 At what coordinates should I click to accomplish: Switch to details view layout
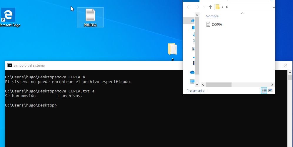264,90
